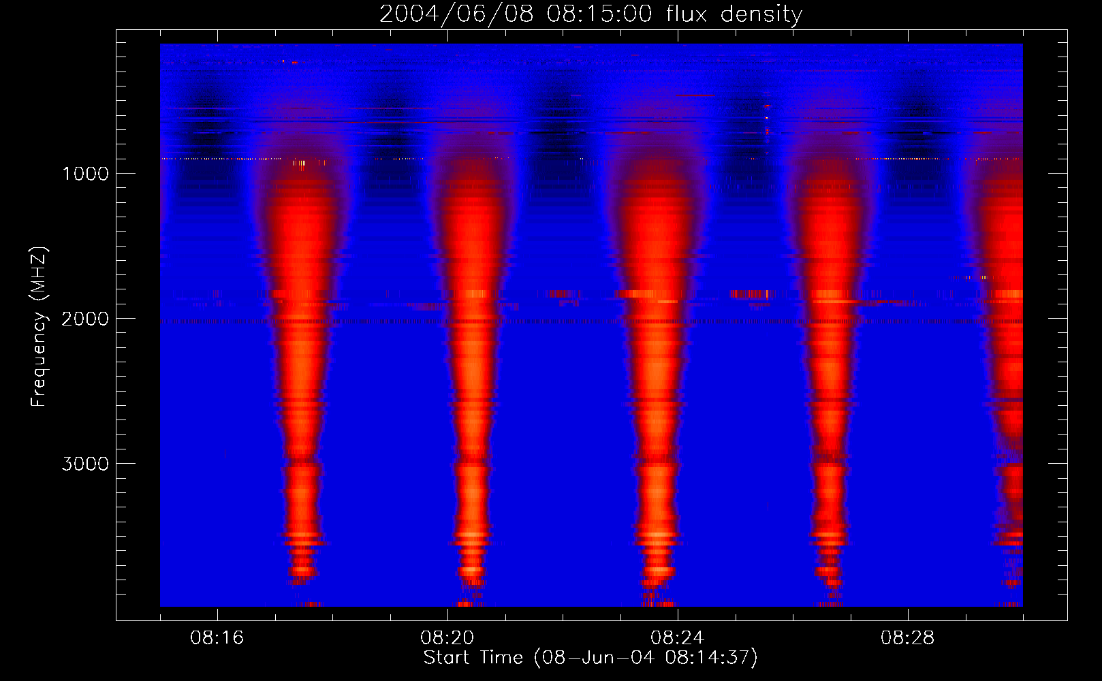
Task: Click the 3000 frequency tick label
Action: pyautogui.click(x=85, y=464)
